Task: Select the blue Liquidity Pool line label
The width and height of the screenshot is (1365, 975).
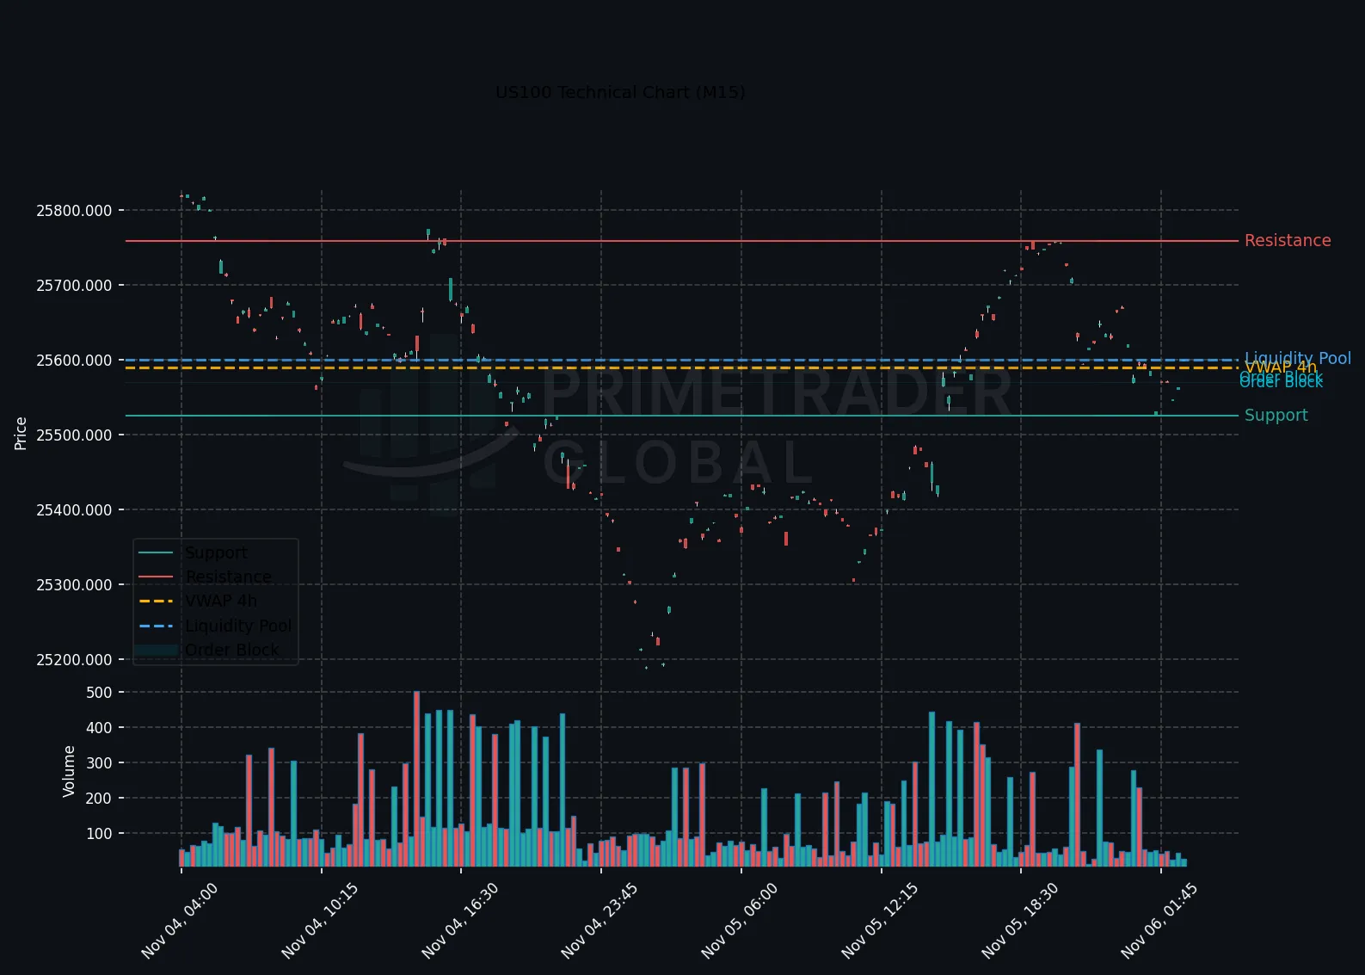Action: [x=1298, y=358]
